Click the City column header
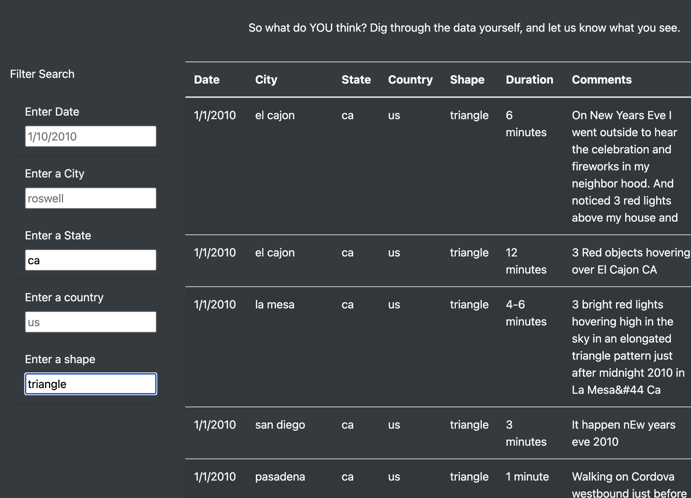The image size is (691, 498). 266,80
